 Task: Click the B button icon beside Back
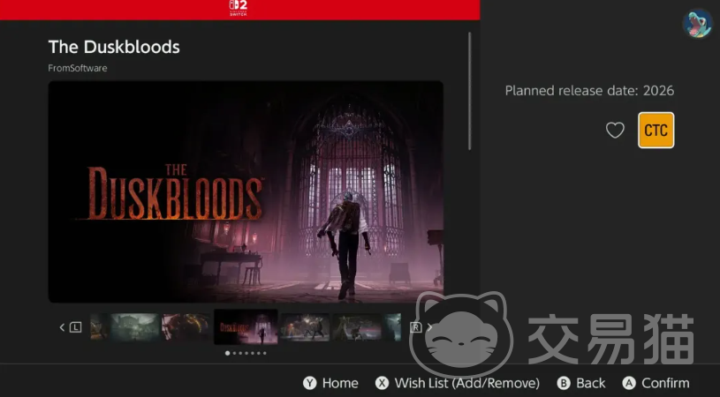pyautogui.click(x=564, y=383)
